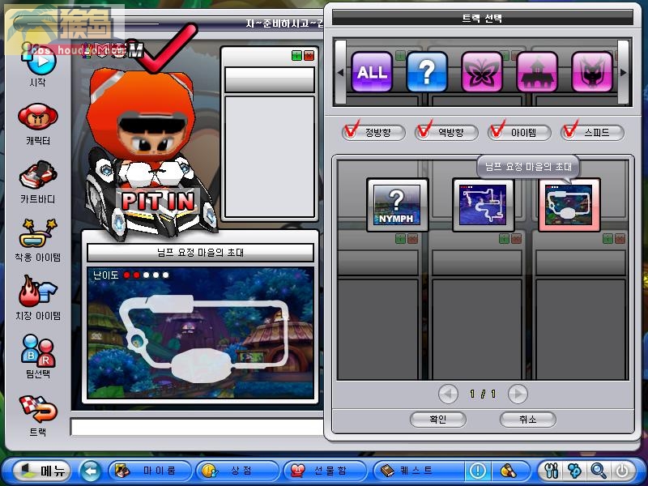Click the green button in the empty player slot
The width and height of the screenshot is (648, 486).
pos(296,55)
